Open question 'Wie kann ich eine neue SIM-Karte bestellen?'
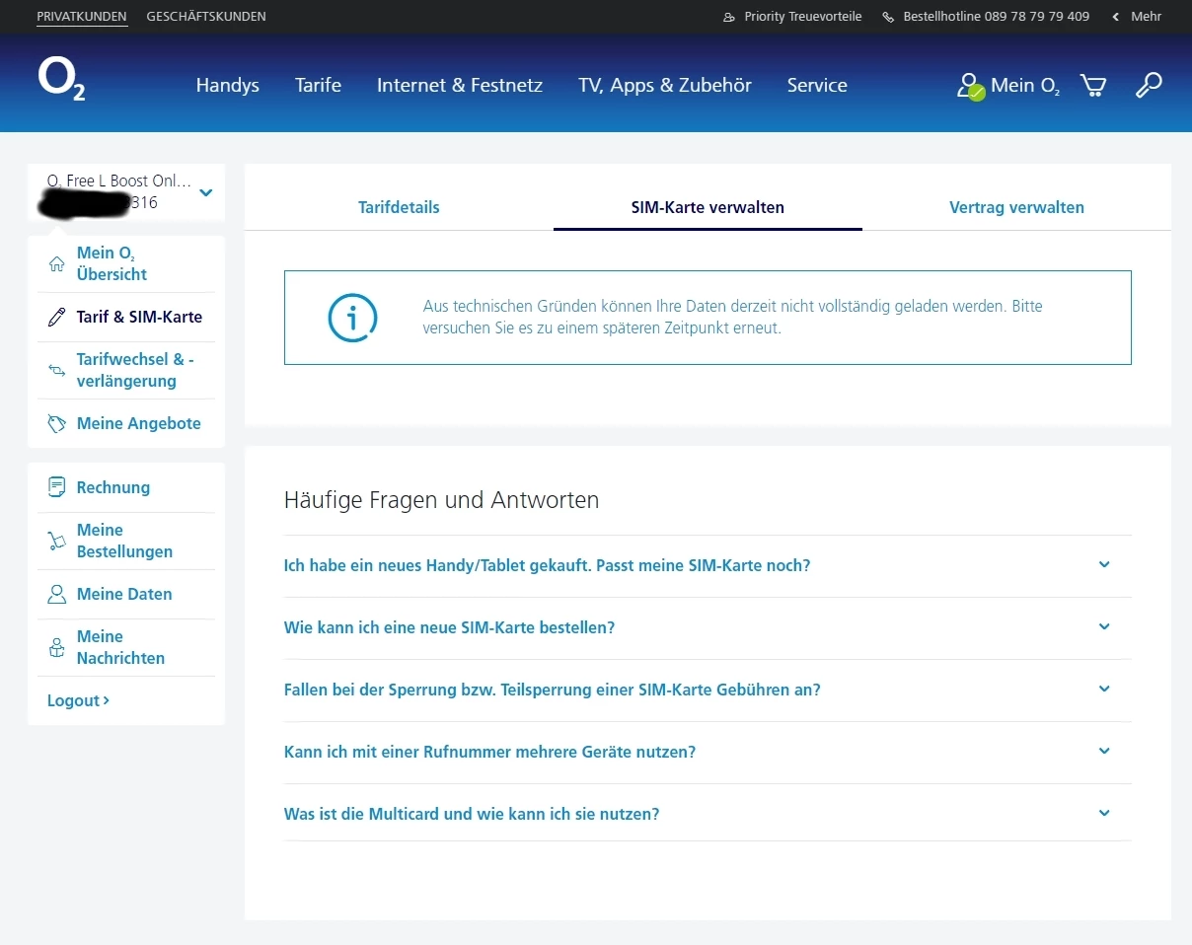The height and width of the screenshot is (945, 1192). [449, 627]
